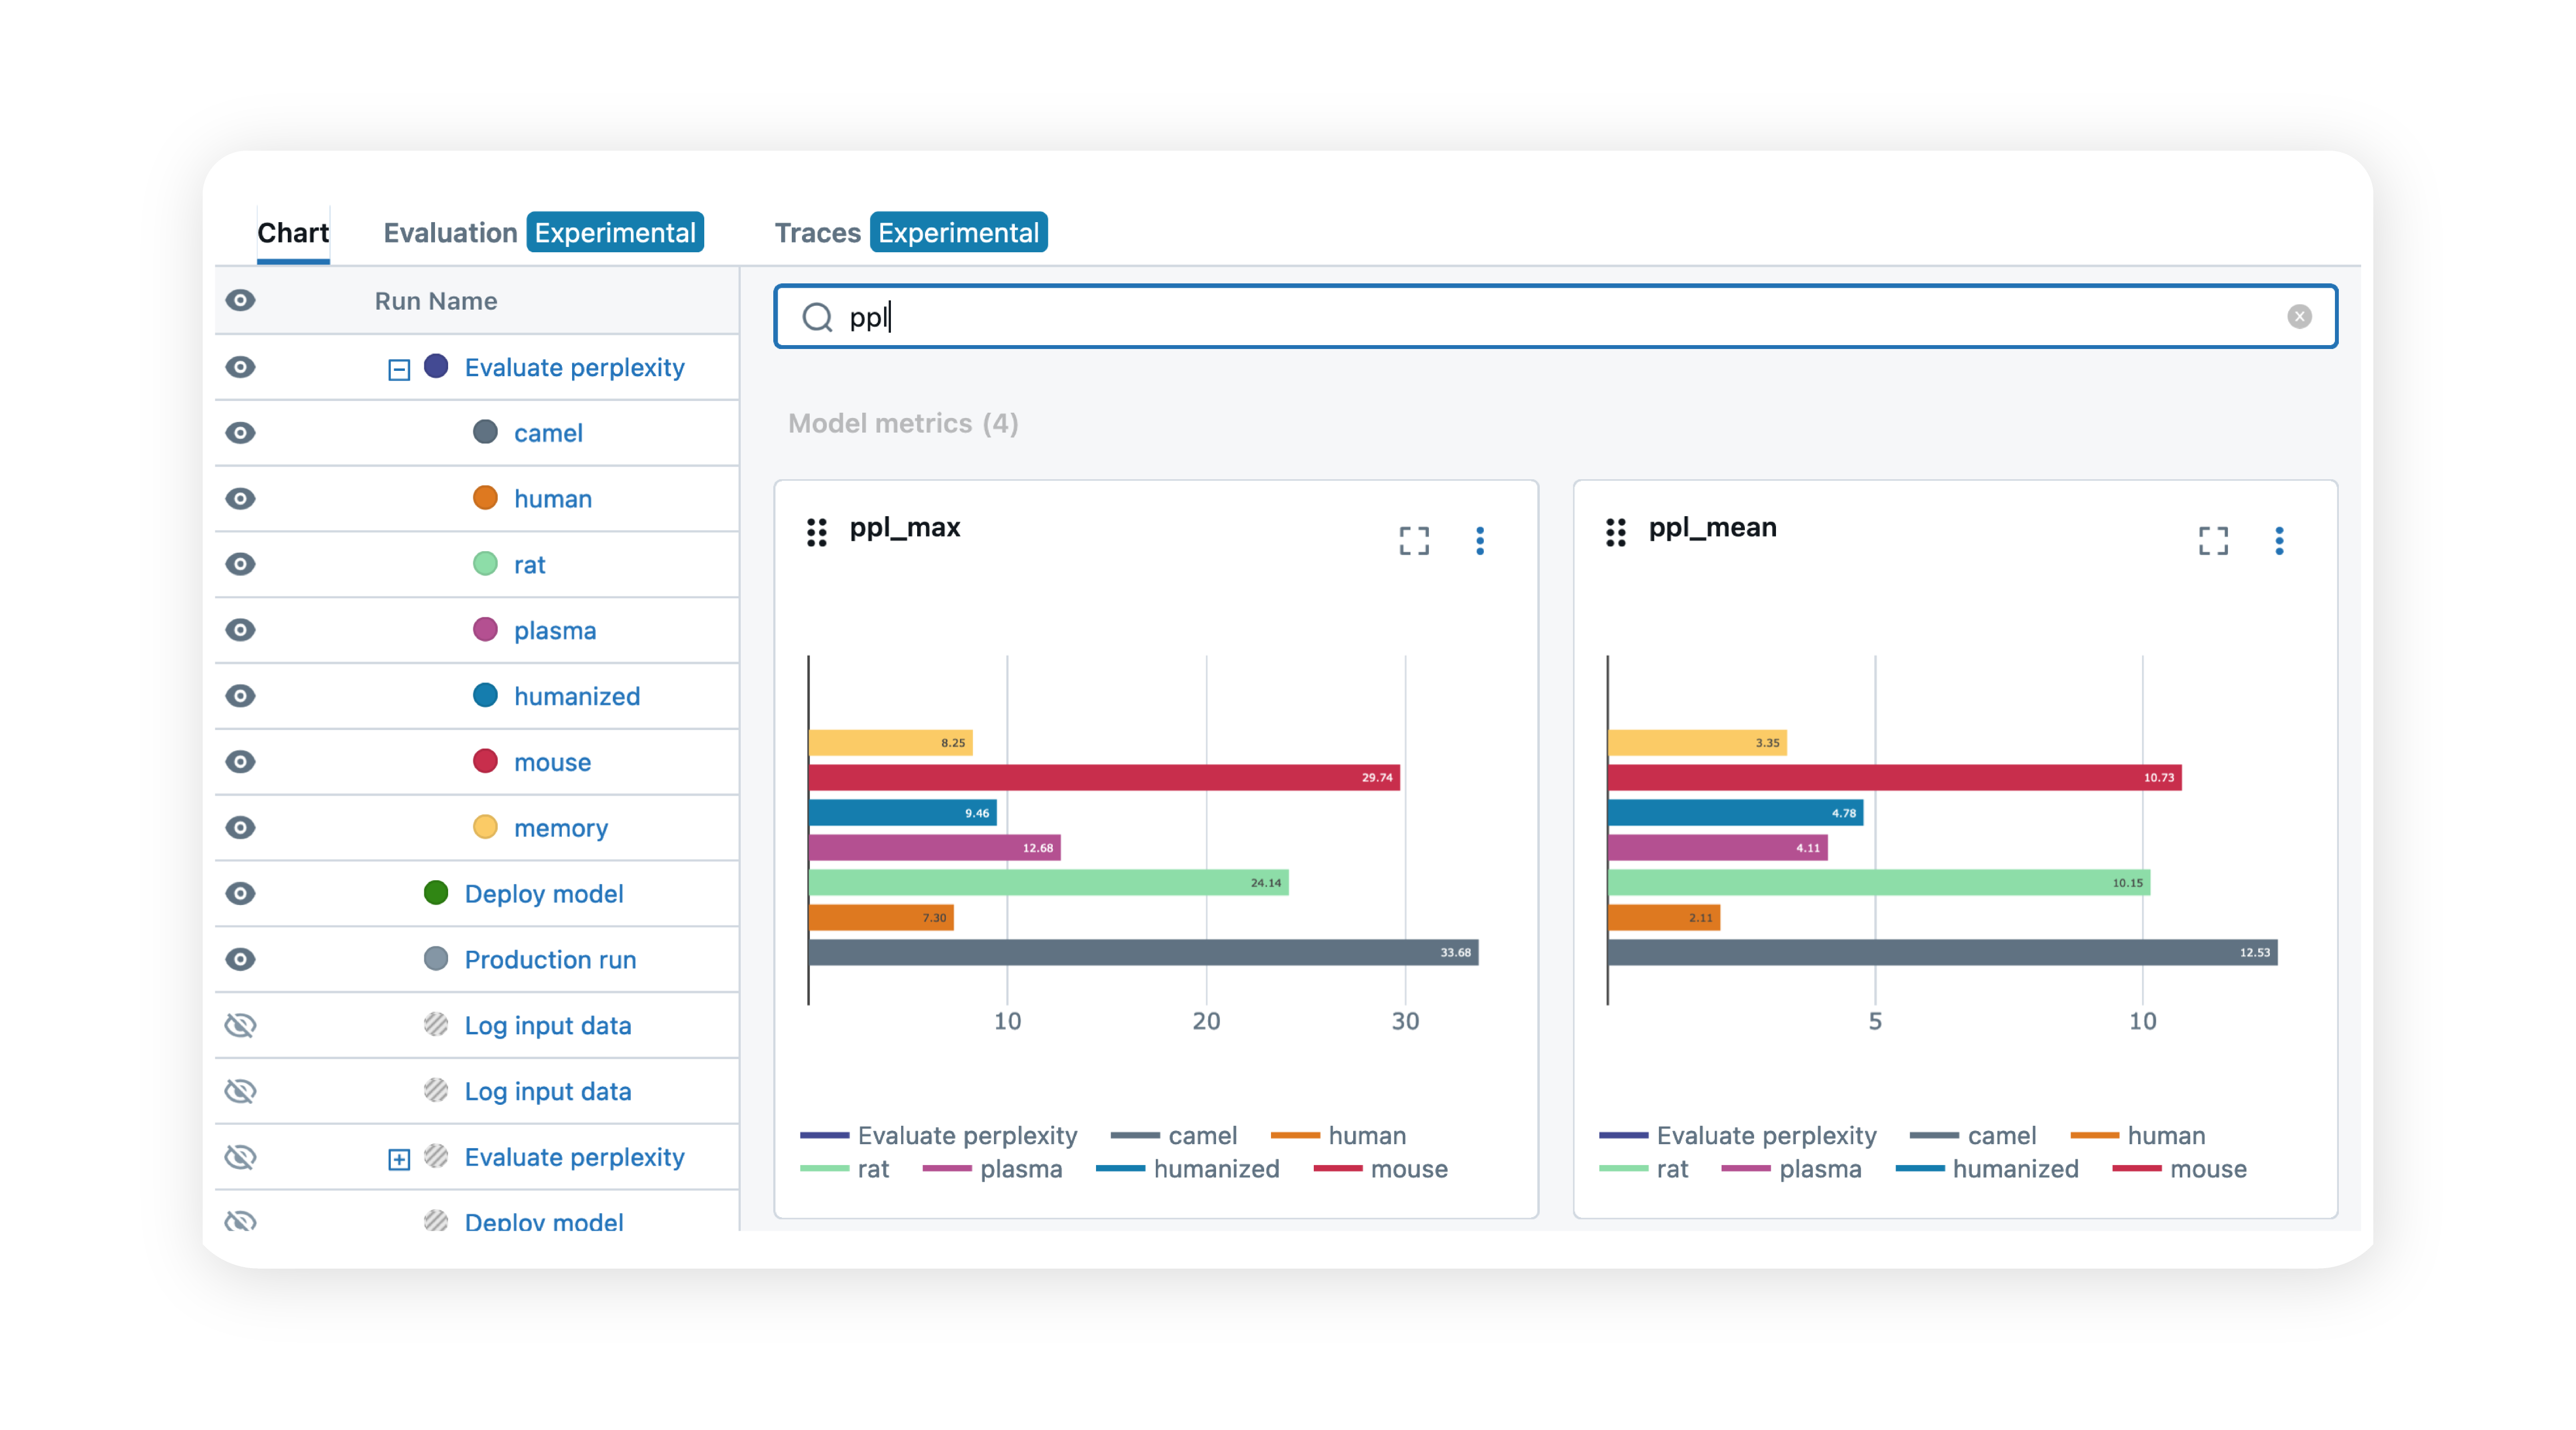
Task: Grab the ppl_max chart drag handle
Action: click(x=816, y=532)
